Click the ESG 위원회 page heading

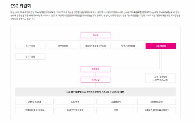coord(21,6)
